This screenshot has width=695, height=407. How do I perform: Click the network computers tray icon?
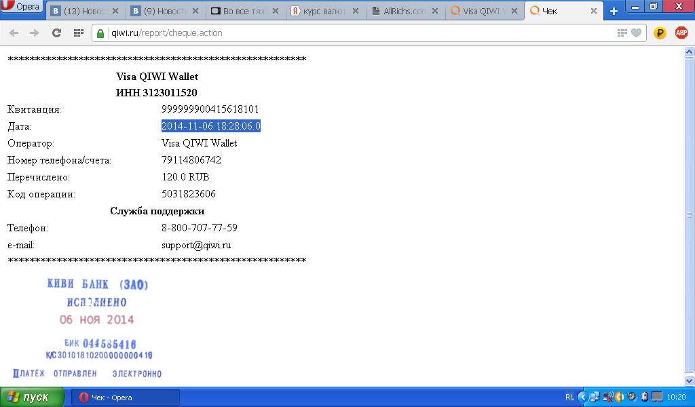[595, 398]
